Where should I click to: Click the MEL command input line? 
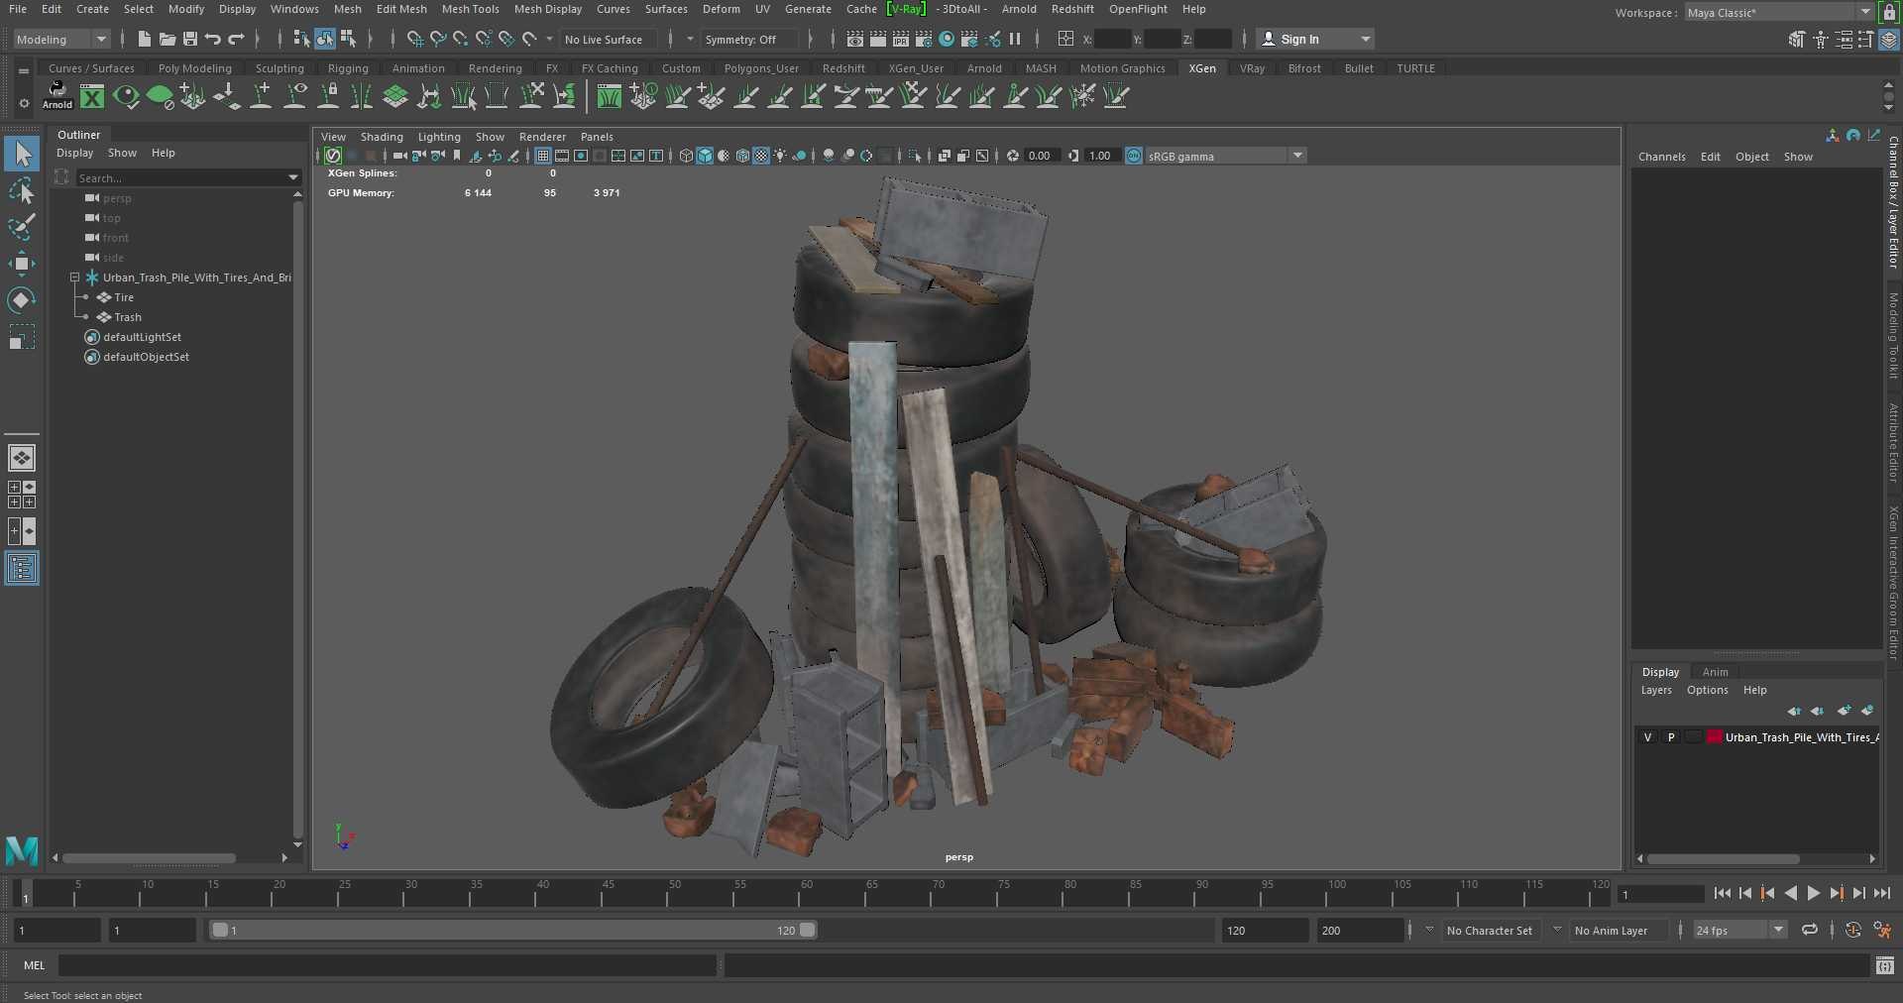click(387, 965)
